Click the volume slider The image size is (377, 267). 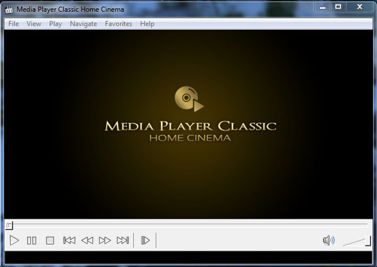[356, 241]
